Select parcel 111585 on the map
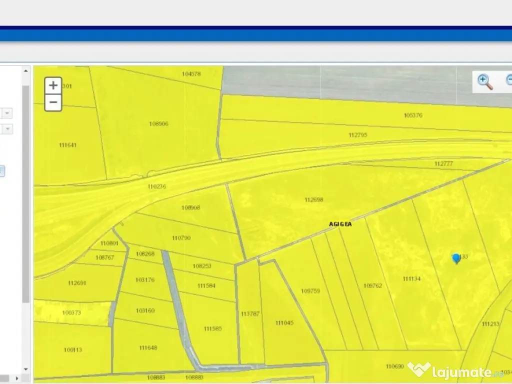This screenshot has height=384, width=512. click(213, 328)
